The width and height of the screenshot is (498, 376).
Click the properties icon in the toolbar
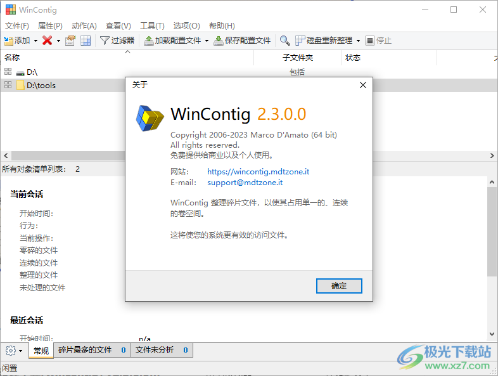pyautogui.click(x=70, y=41)
